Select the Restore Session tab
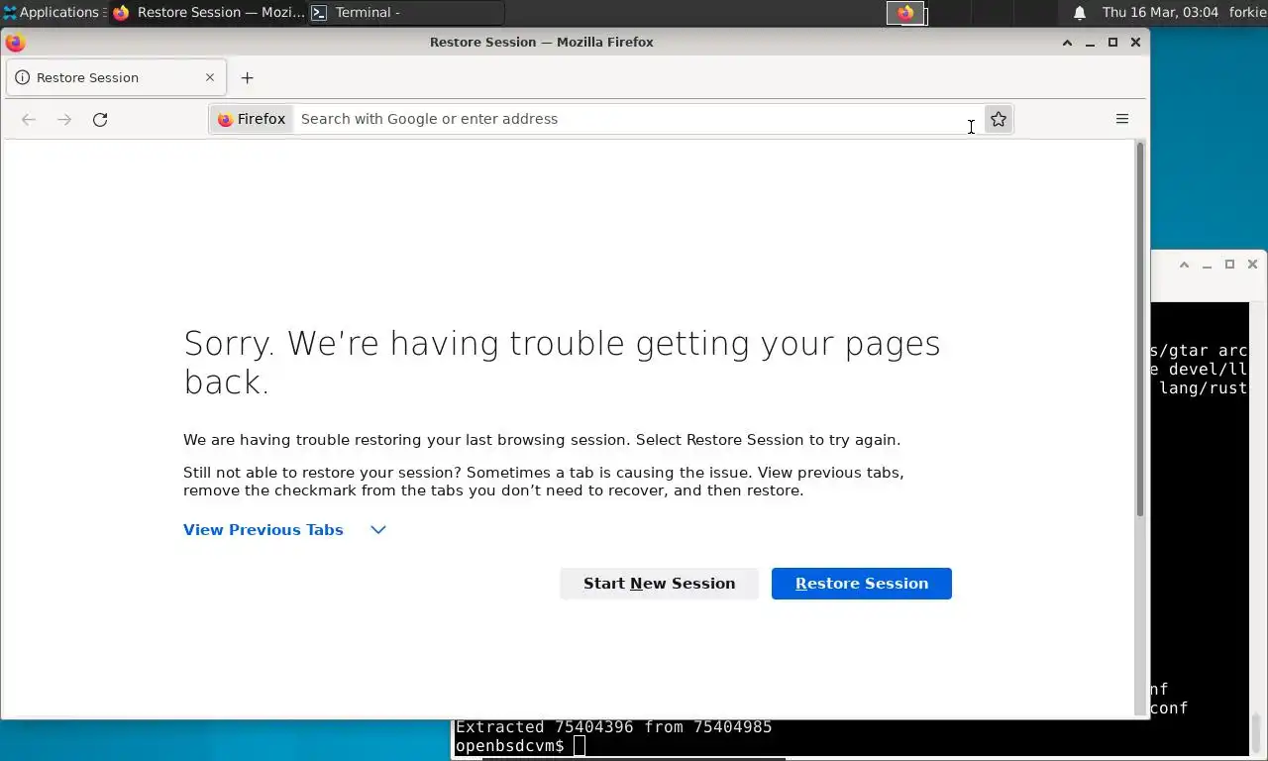The image size is (1268, 761). pyautogui.click(x=116, y=77)
